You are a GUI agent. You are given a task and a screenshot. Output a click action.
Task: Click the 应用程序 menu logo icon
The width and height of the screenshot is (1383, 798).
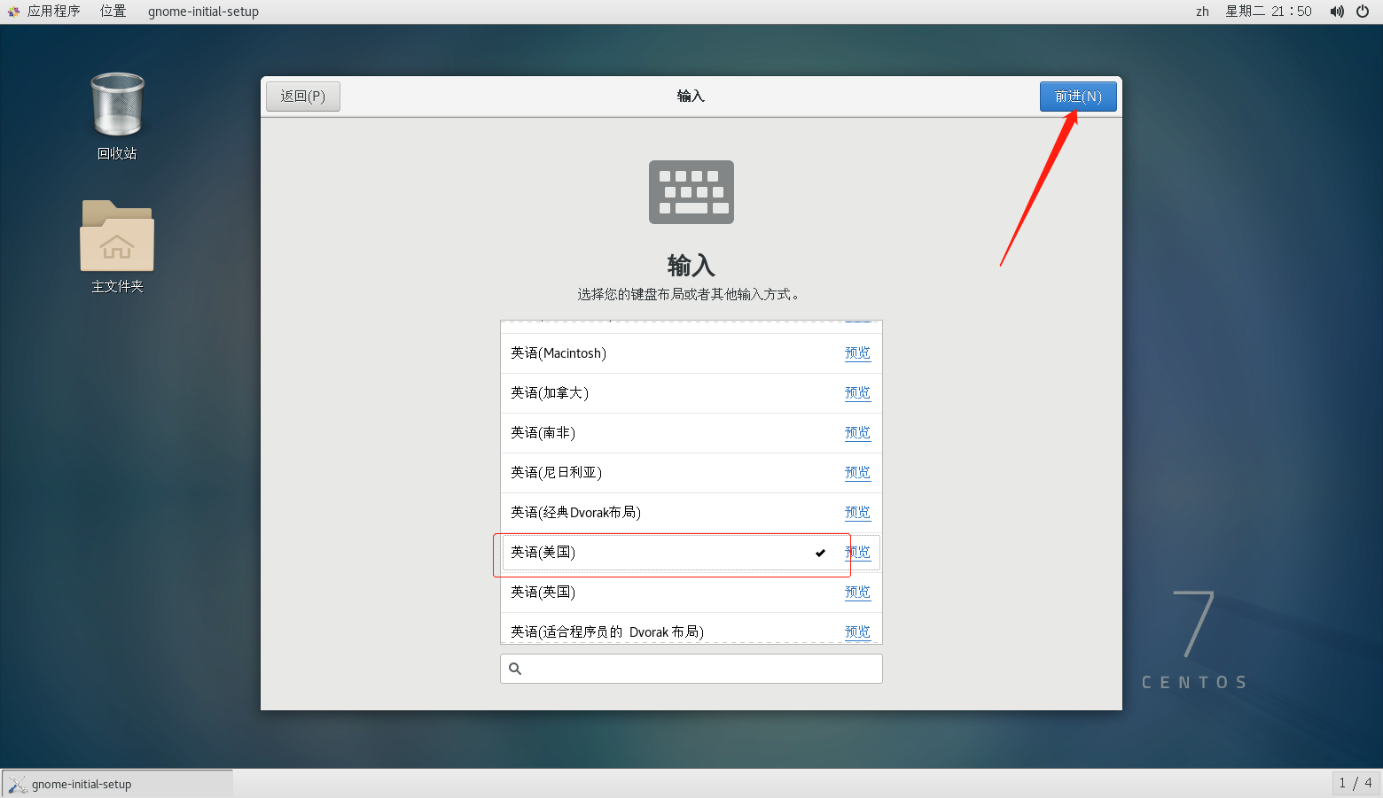[x=13, y=12]
